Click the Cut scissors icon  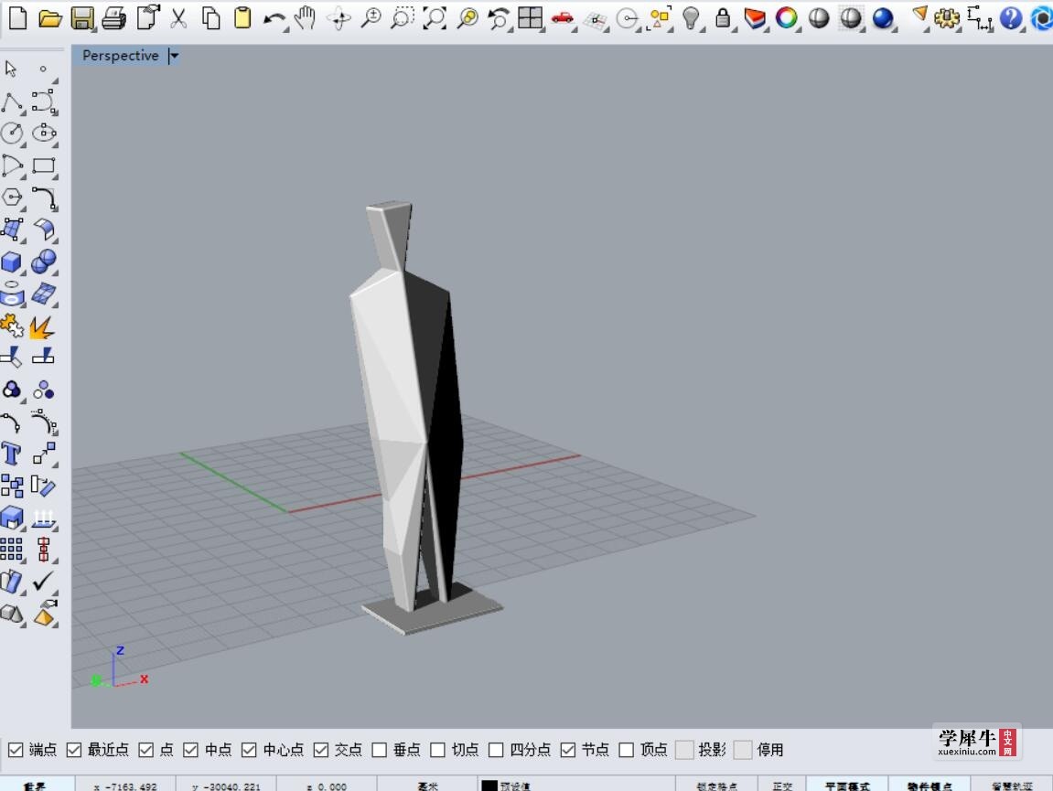178,17
